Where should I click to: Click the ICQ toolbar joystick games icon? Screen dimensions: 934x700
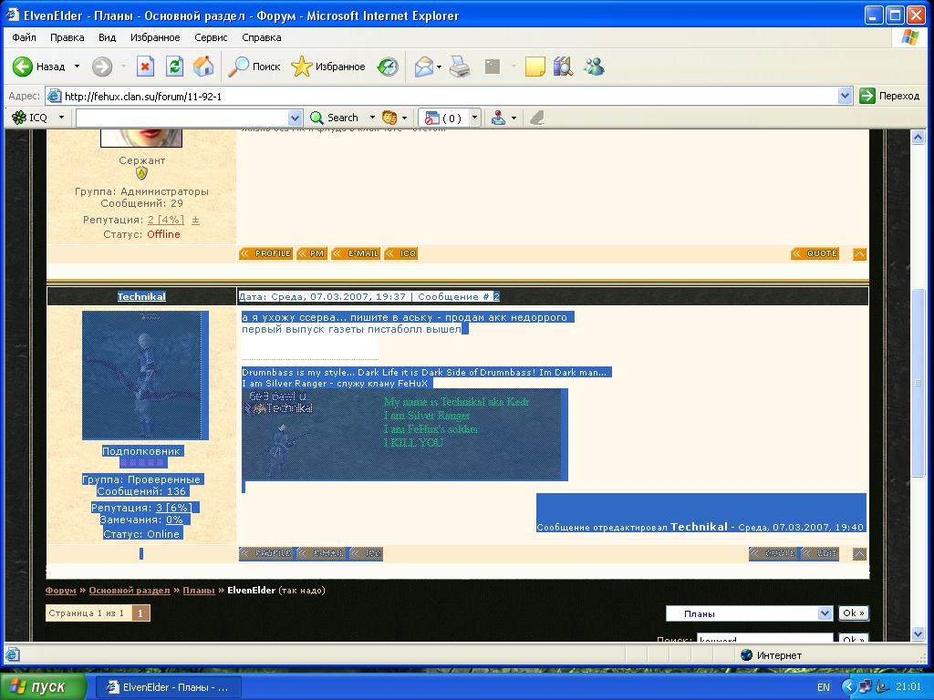click(499, 118)
